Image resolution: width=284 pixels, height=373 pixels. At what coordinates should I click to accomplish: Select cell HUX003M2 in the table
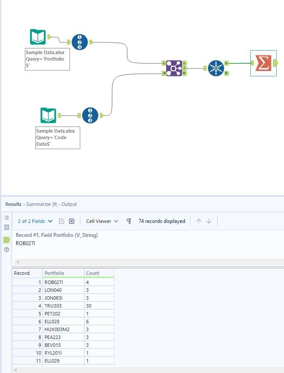pos(63,329)
